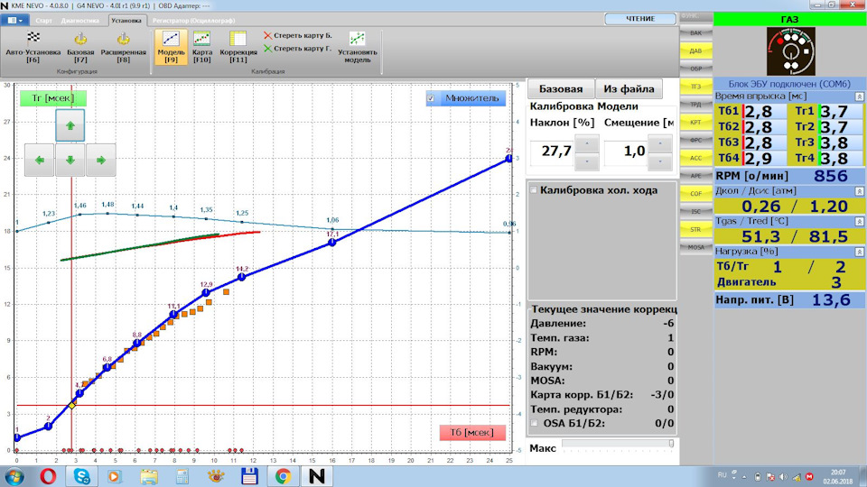Move model up with green up arrow
This screenshot has width=867, height=487.
point(70,125)
